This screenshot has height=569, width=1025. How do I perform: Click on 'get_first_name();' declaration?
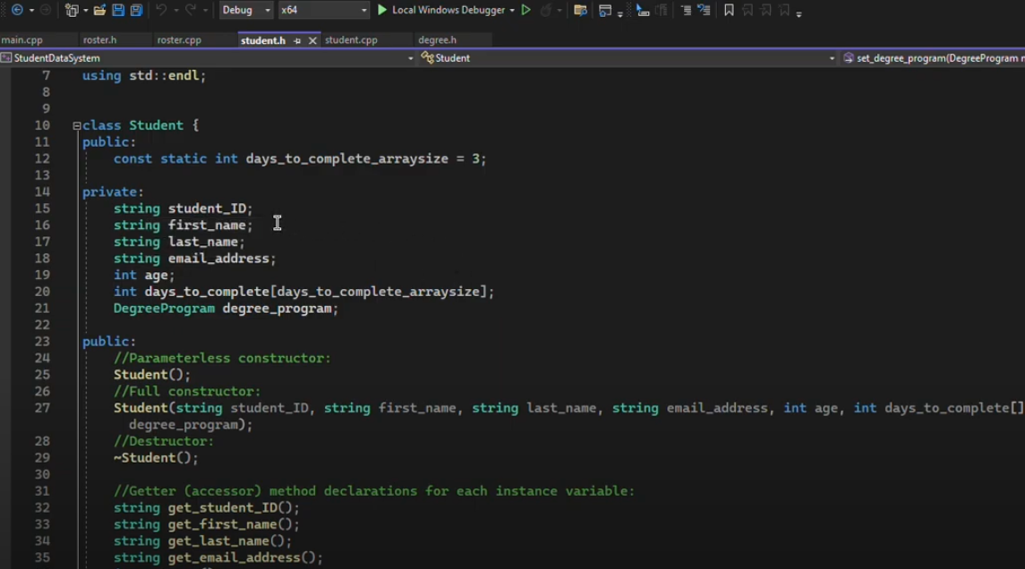click(x=234, y=524)
